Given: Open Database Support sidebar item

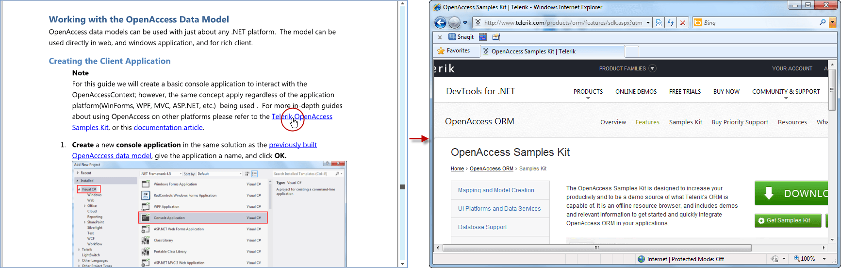Looking at the screenshot, I should tap(500, 227).
